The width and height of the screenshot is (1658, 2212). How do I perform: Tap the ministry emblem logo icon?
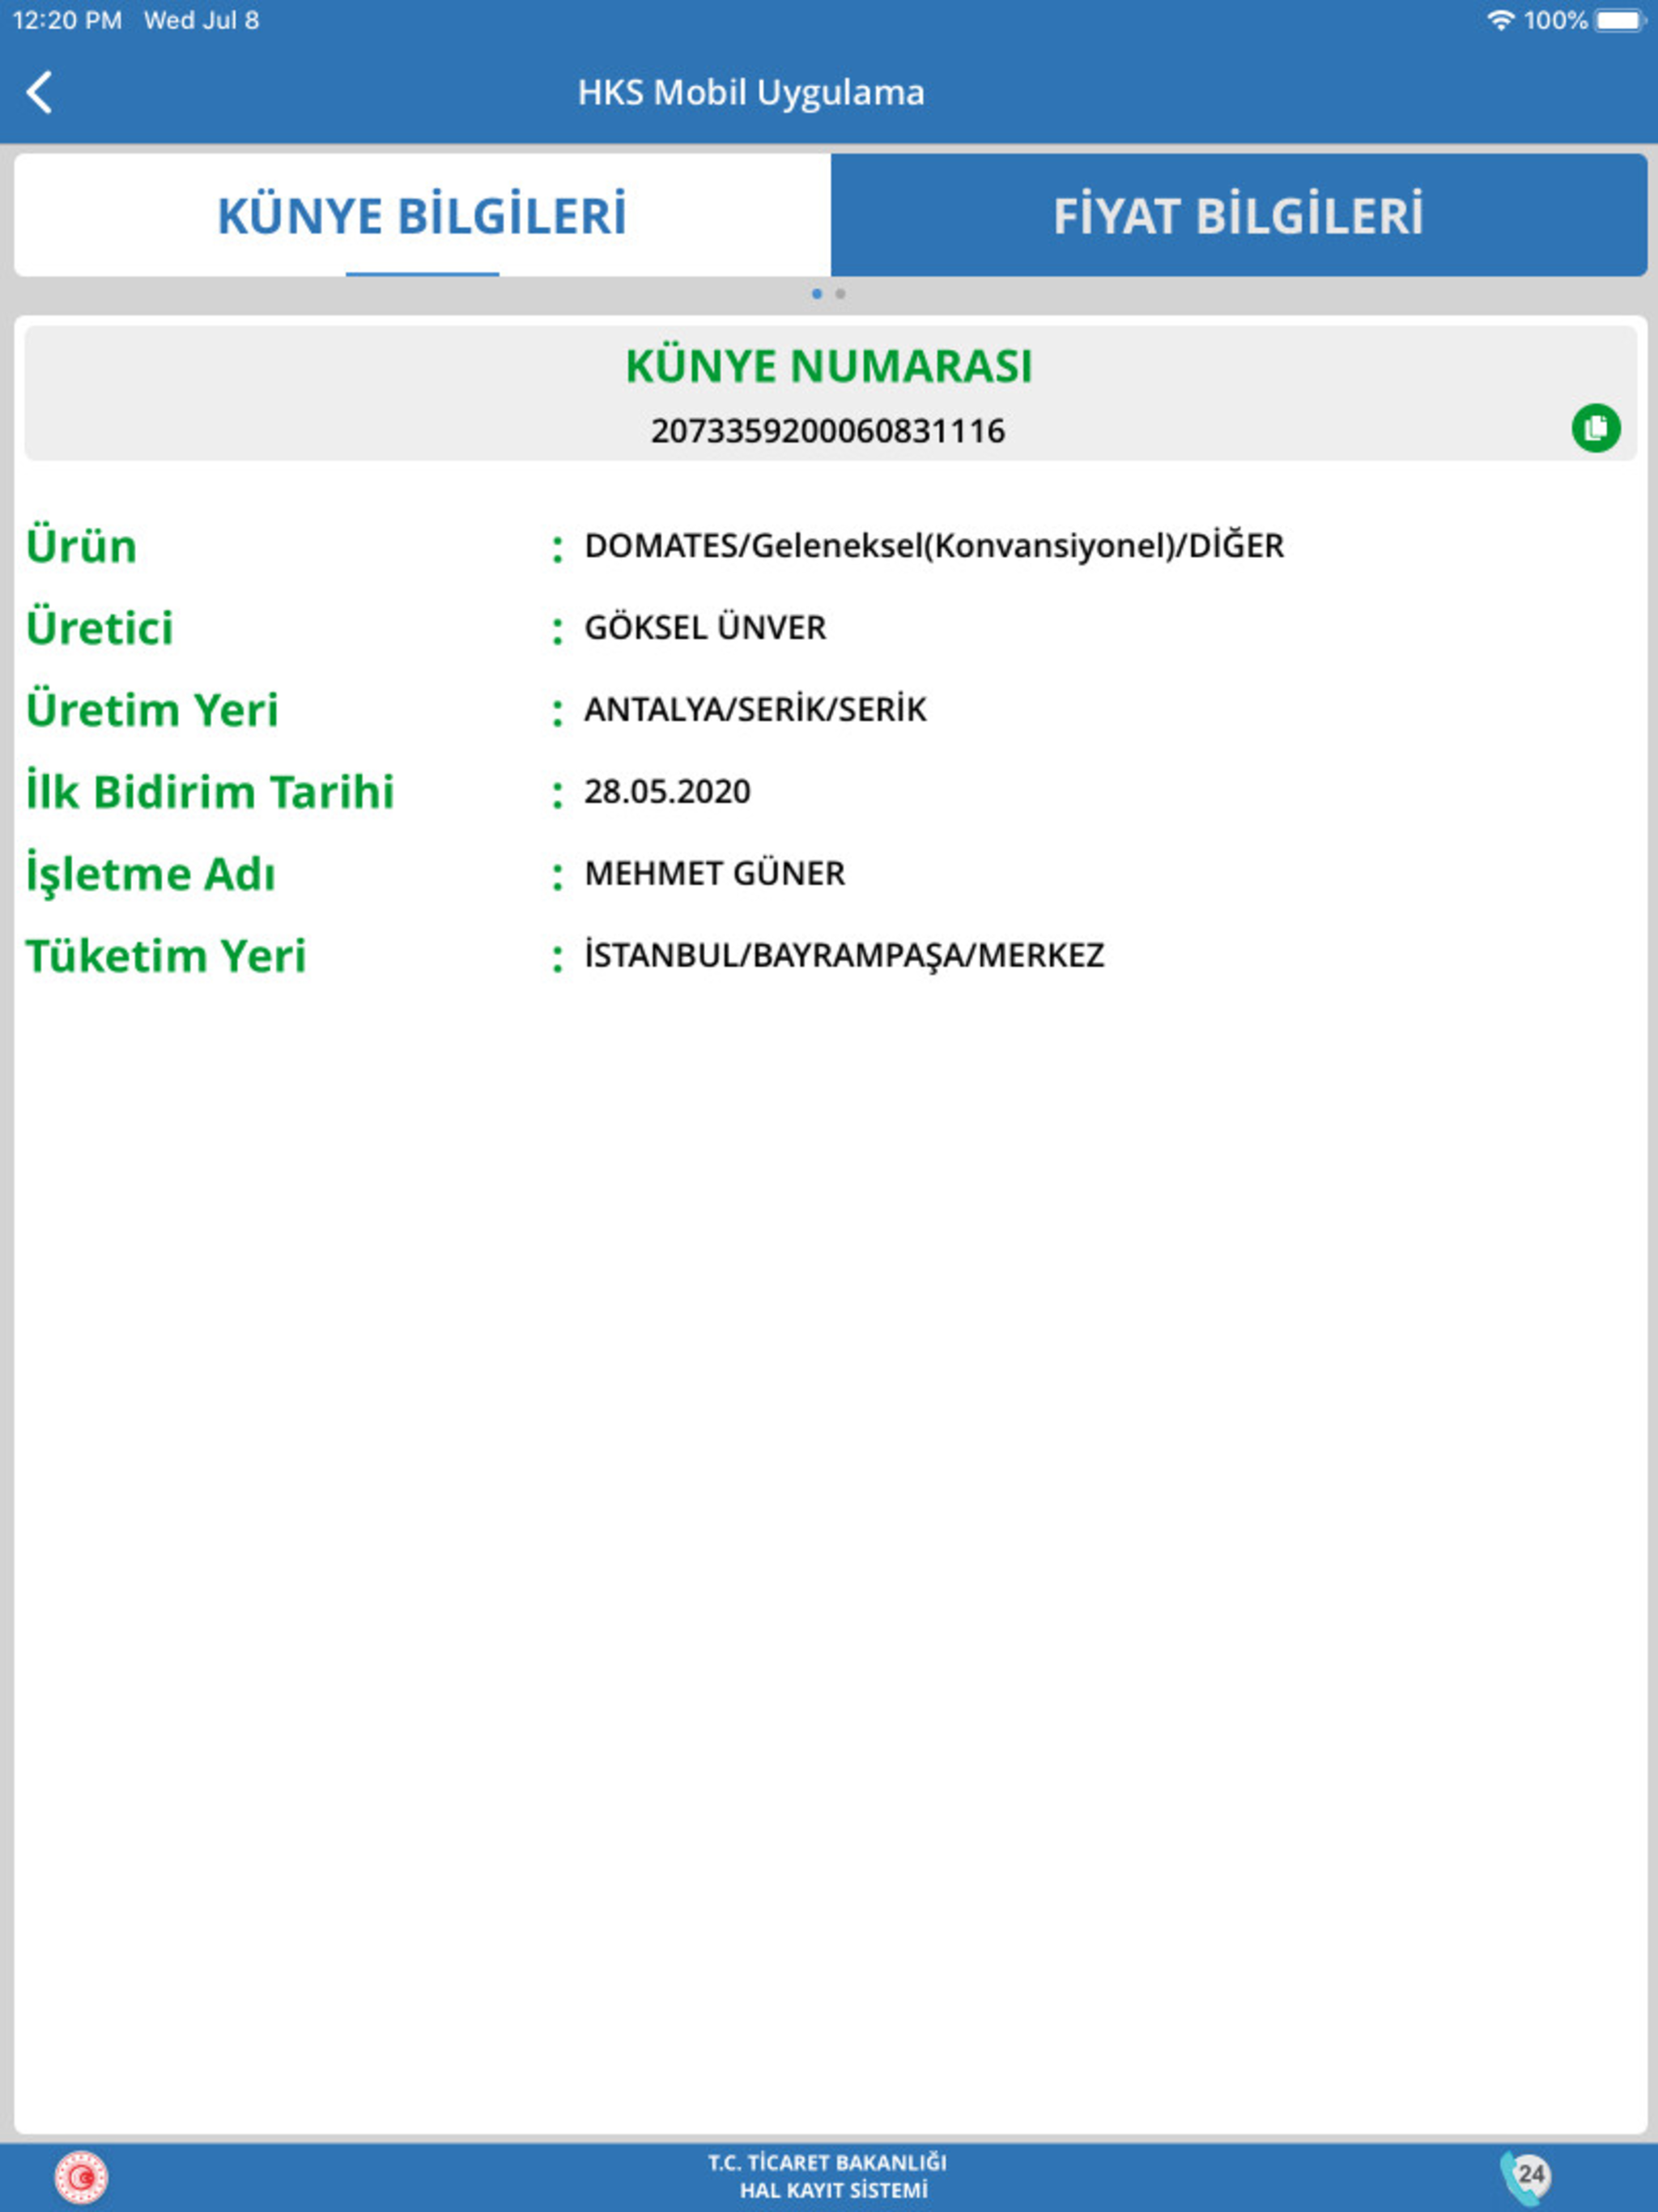click(x=81, y=2177)
